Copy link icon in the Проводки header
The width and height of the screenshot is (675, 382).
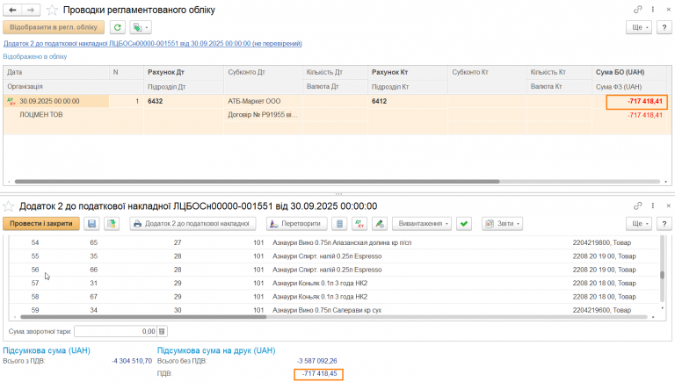tap(637, 9)
